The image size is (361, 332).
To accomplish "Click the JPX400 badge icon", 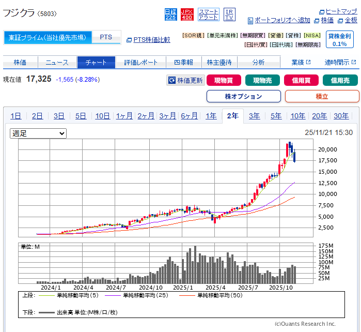I will pyautogui.click(x=187, y=14).
